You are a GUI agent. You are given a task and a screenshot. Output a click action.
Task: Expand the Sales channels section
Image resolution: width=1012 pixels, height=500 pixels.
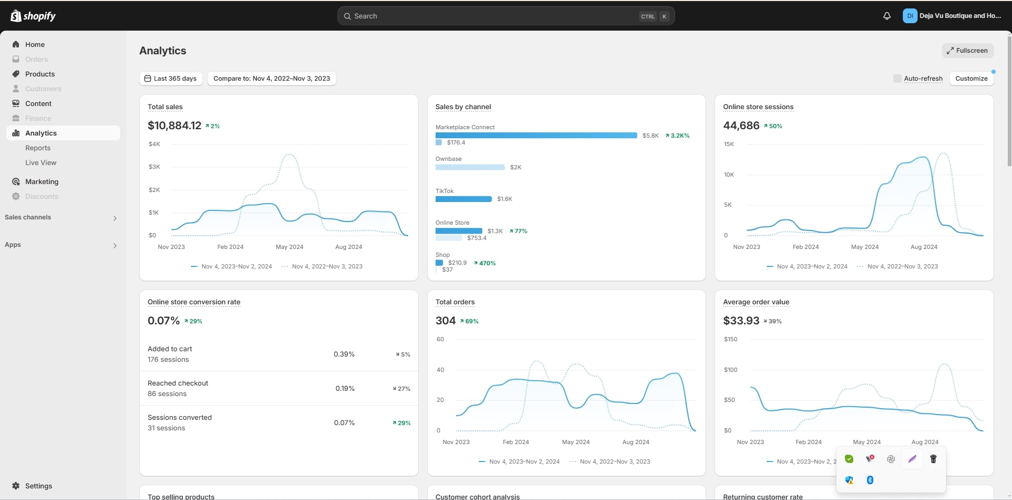pyautogui.click(x=114, y=218)
